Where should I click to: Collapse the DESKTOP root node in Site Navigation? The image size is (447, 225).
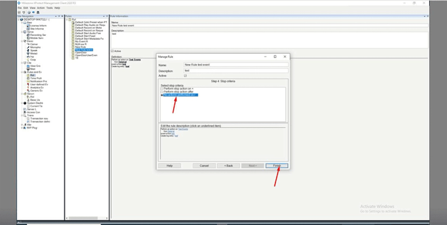[x=18, y=20]
